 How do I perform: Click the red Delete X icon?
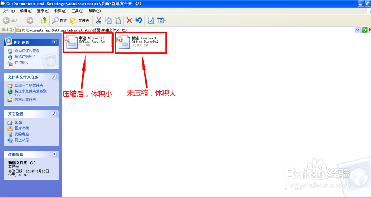[x=129, y=20]
